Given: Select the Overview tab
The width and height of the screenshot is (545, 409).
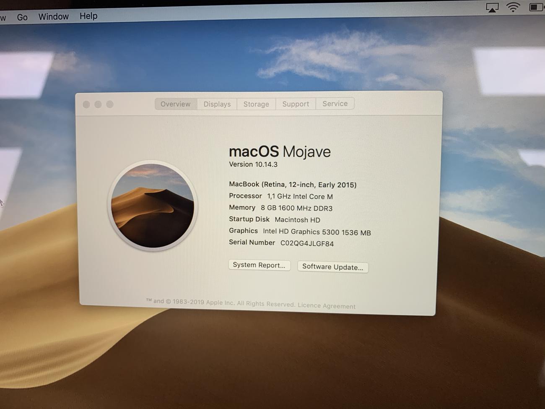Looking at the screenshot, I should 176,104.
